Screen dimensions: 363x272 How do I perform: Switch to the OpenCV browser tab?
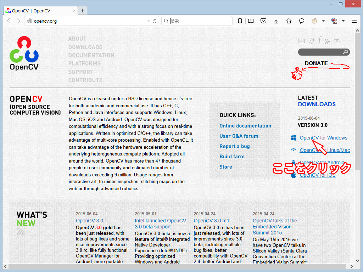39,10
